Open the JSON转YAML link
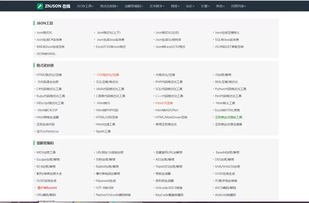The width and height of the screenshot is (309, 203). pos(46,54)
